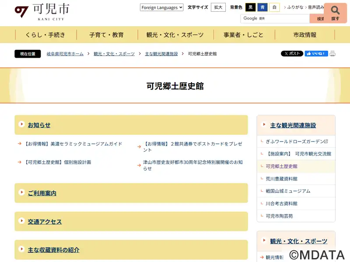Image resolution: width=350 pixels, height=262 pixels.
Task: Open the 探す search magnifier icon
Action: point(335,12)
